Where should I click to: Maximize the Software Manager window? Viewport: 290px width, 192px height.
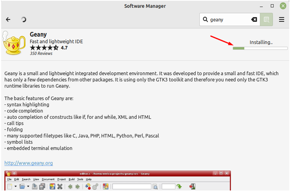272,6
